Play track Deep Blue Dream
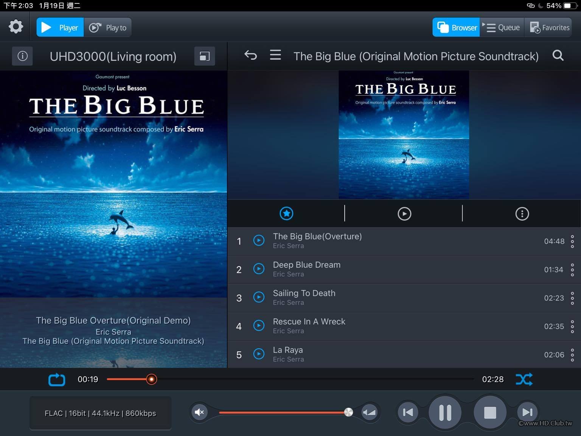581x436 pixels. 259,269
